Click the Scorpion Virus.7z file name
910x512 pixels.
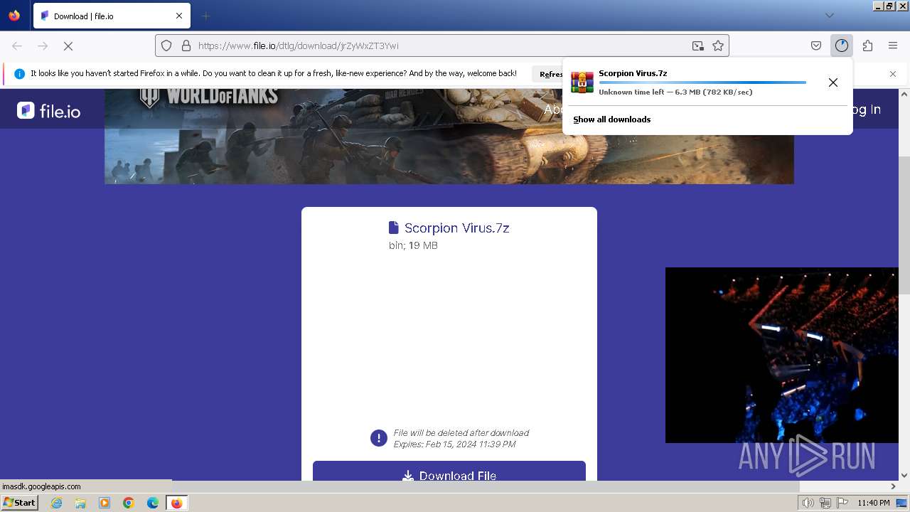456,228
